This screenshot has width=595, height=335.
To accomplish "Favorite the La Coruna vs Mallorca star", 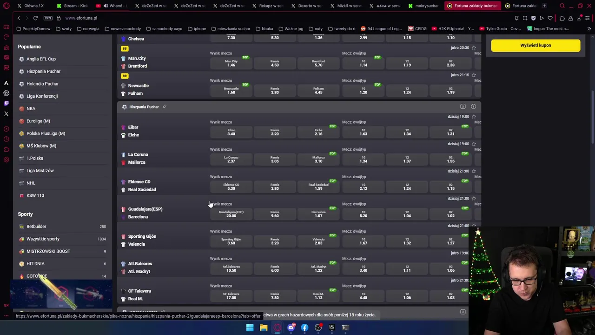I will (474, 144).
